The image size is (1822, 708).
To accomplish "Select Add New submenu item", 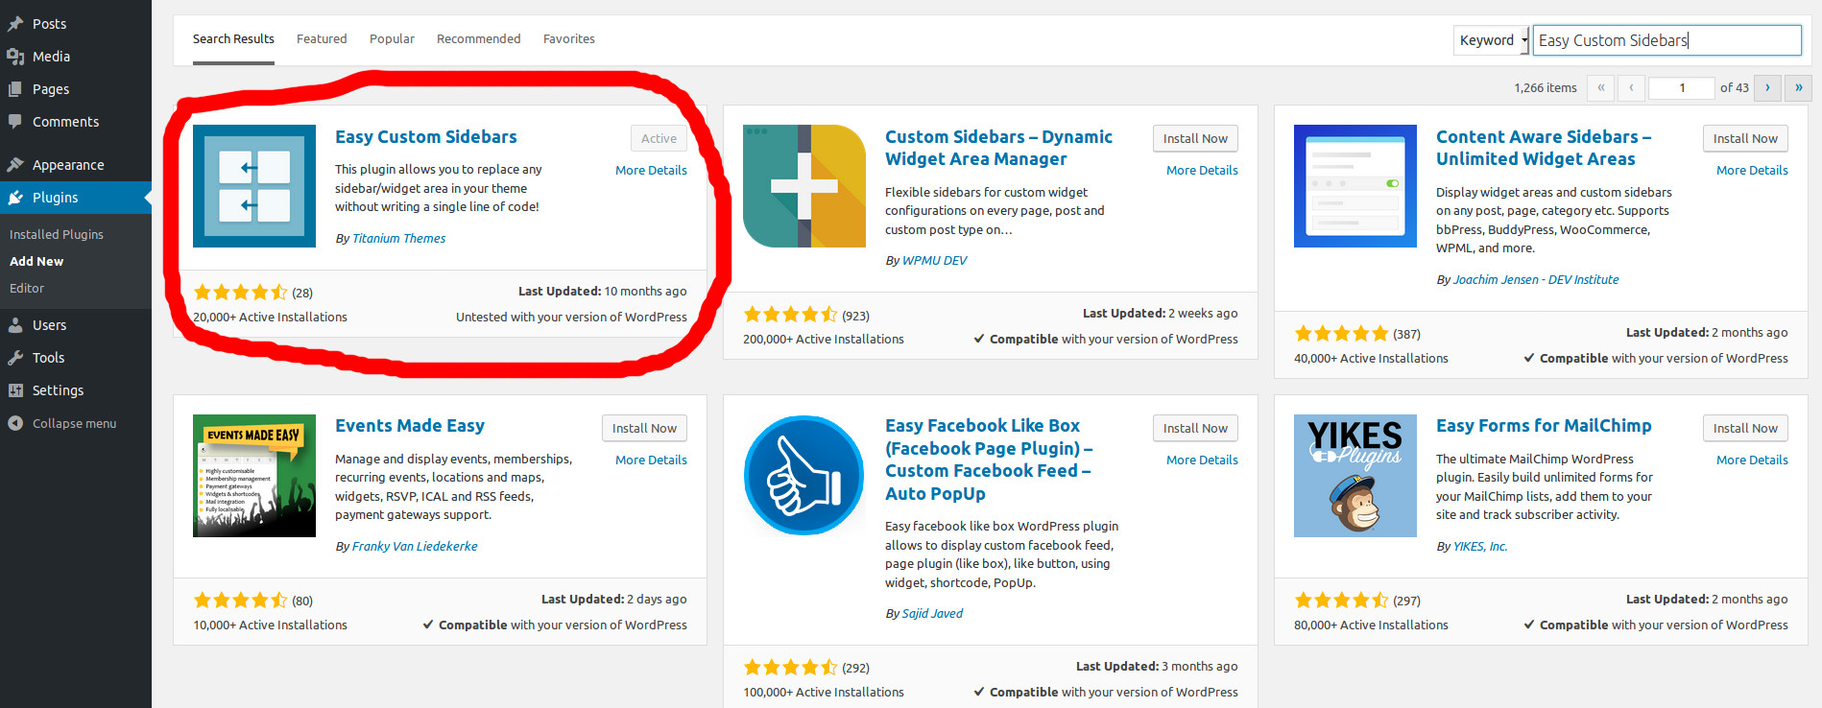I will click(x=36, y=261).
